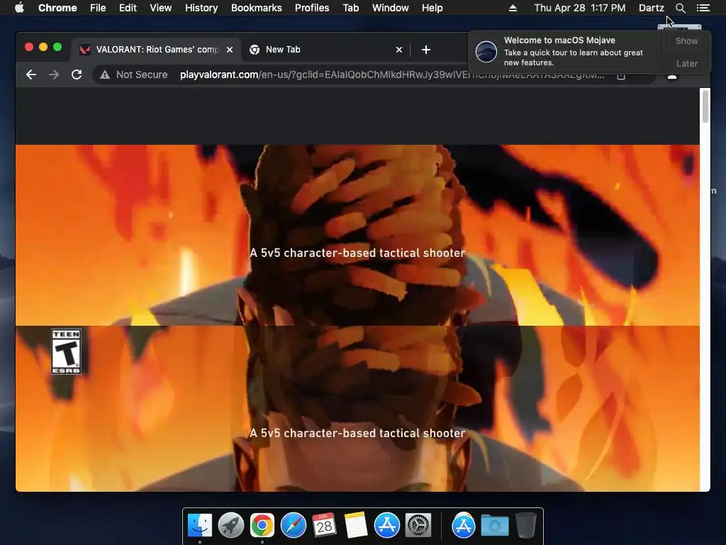Open Calendar from the Dock
The height and width of the screenshot is (545, 726).
tap(324, 526)
